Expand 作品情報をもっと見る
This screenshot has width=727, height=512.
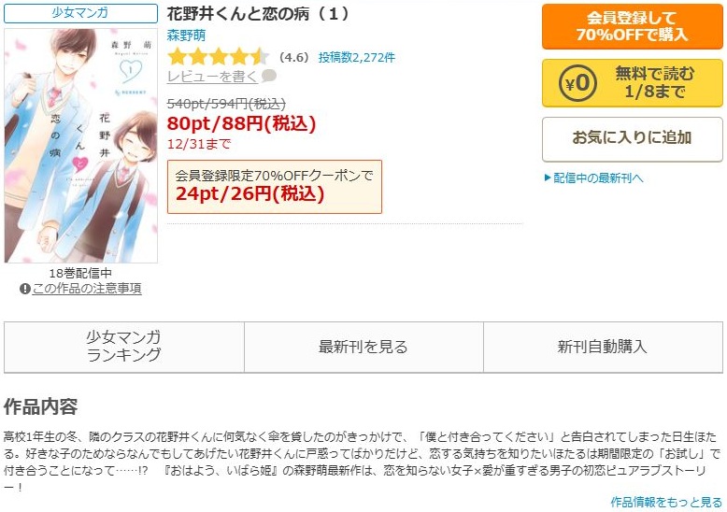pyautogui.click(x=666, y=502)
